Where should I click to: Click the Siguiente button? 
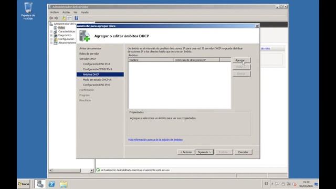(204, 152)
